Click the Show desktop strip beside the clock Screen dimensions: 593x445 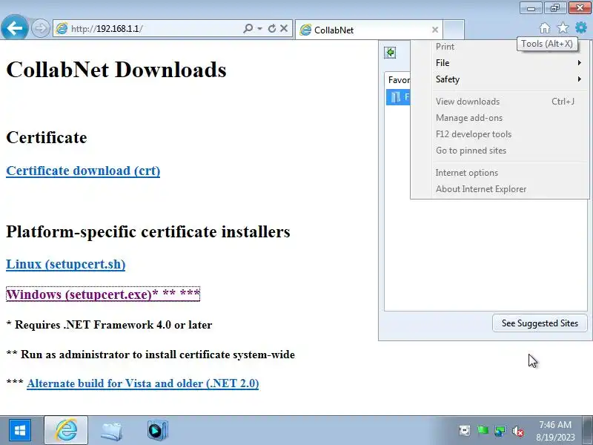tap(588, 430)
